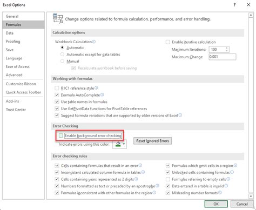Confirm settings with OK button
The image size is (256, 210).
point(216,204)
